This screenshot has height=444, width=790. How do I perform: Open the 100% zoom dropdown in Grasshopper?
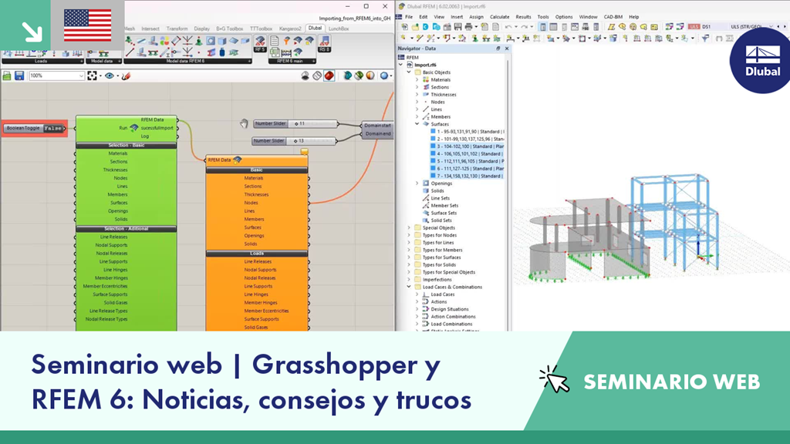(80, 76)
